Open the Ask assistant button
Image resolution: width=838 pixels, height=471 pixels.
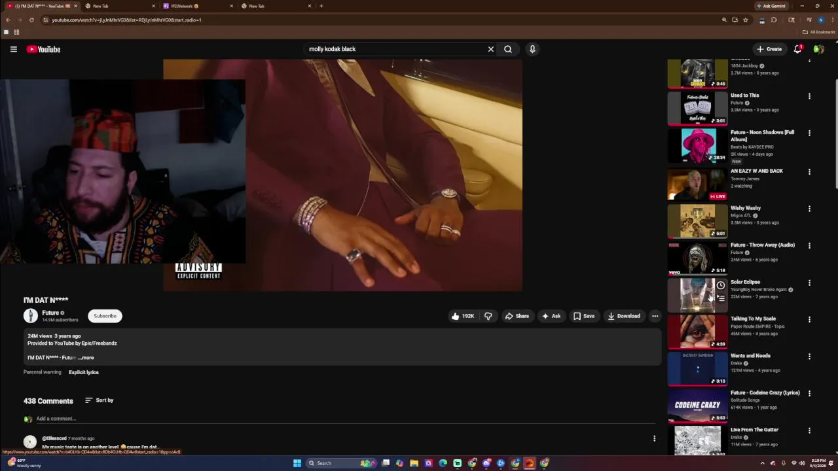pyautogui.click(x=551, y=316)
